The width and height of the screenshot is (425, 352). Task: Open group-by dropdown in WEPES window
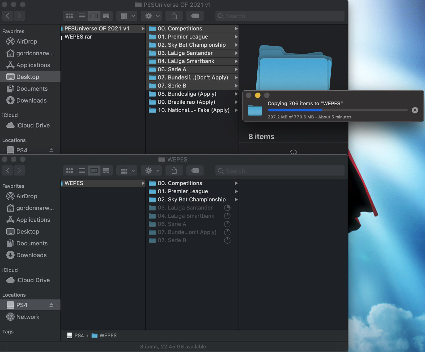pos(127,171)
